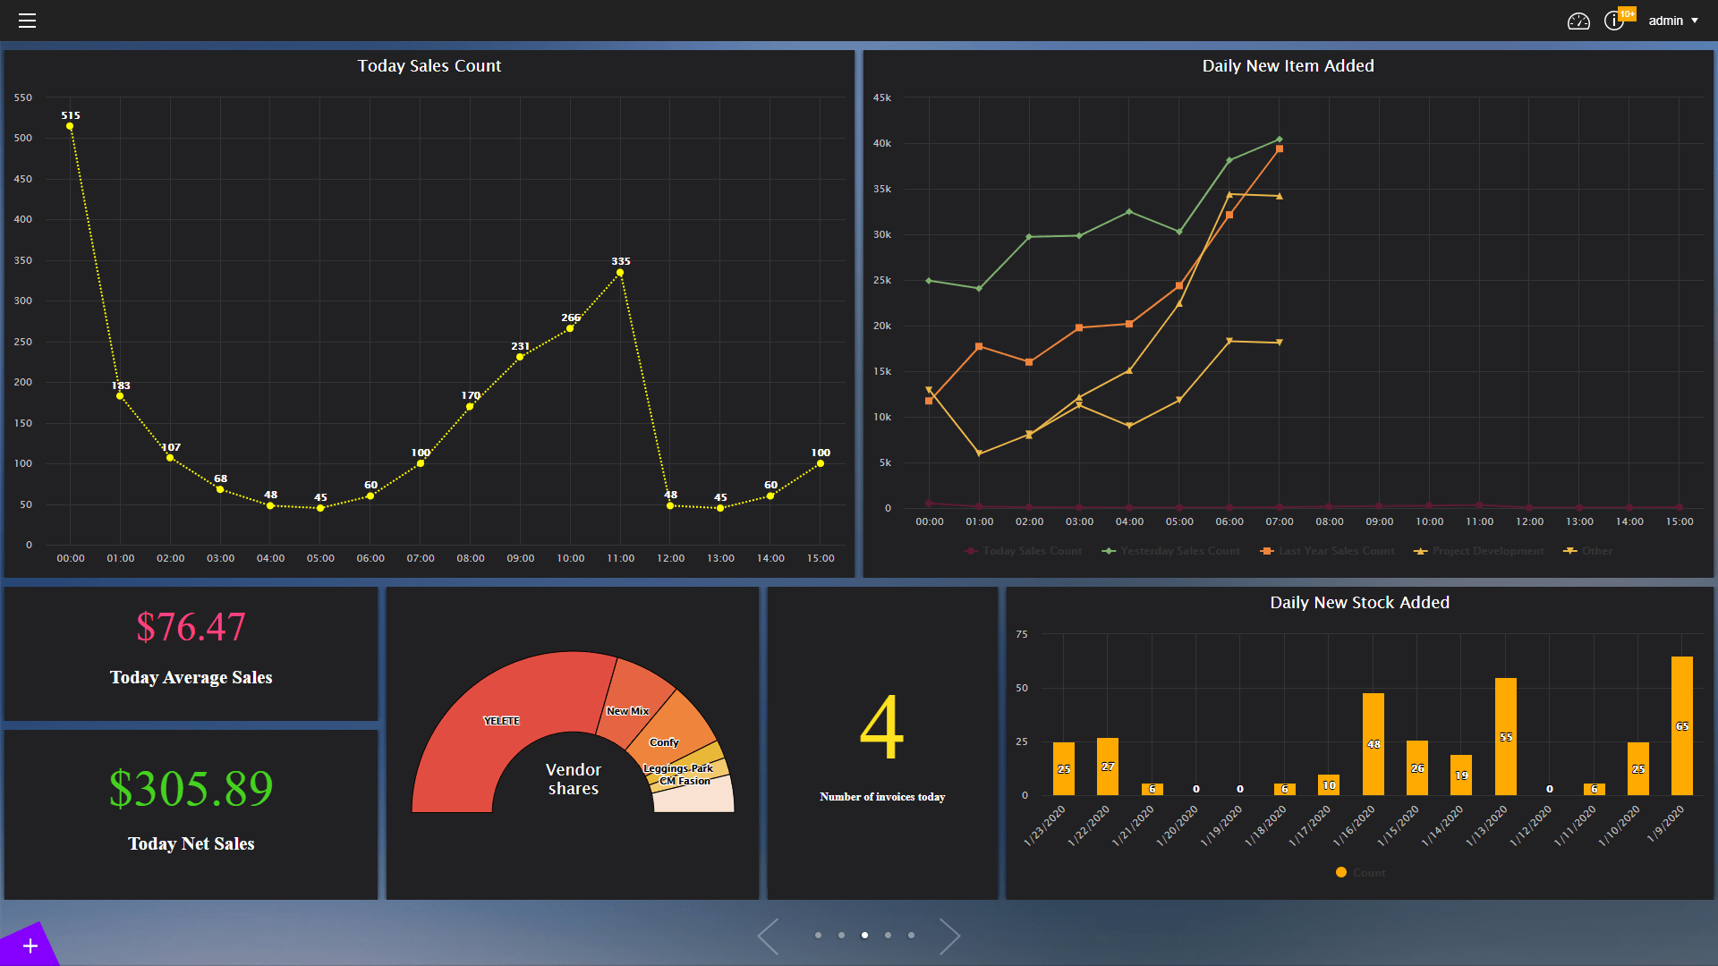The image size is (1718, 966).
Task: Click the invoices count number 4
Action: point(881,727)
